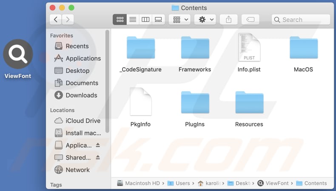Select the MacOS folder icon
The width and height of the screenshot is (336, 191).
tap(304, 47)
